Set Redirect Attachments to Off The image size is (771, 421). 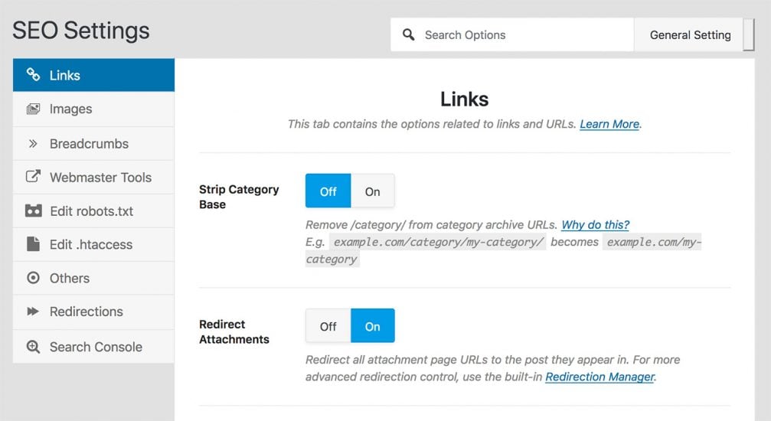pyautogui.click(x=328, y=325)
